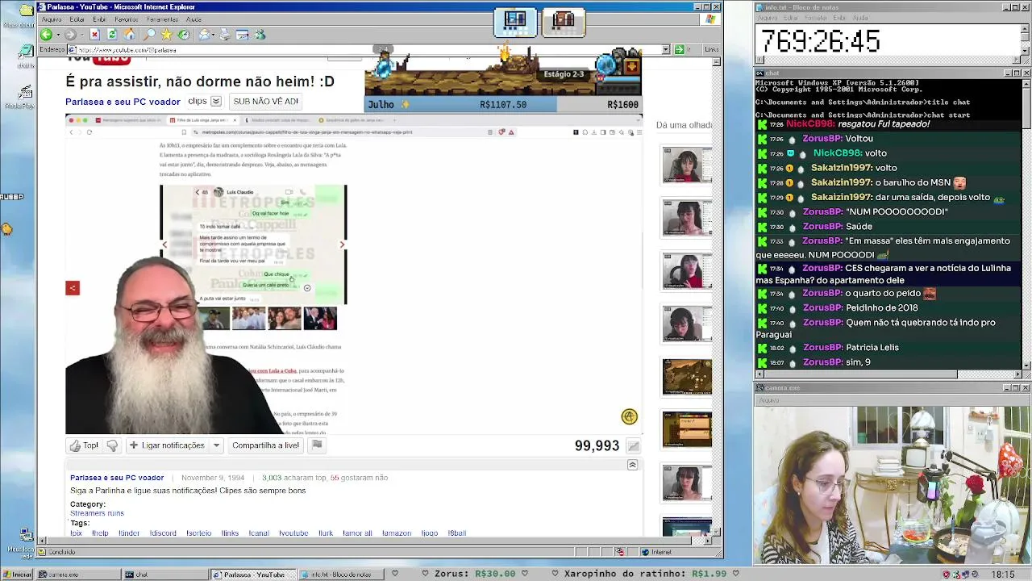Open the Favoritos menu in Internet Explorer

(127, 19)
